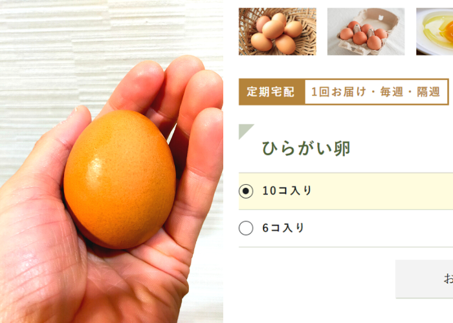Click the gray button beginning with お
The height and width of the screenshot is (323, 453).
tap(424, 279)
